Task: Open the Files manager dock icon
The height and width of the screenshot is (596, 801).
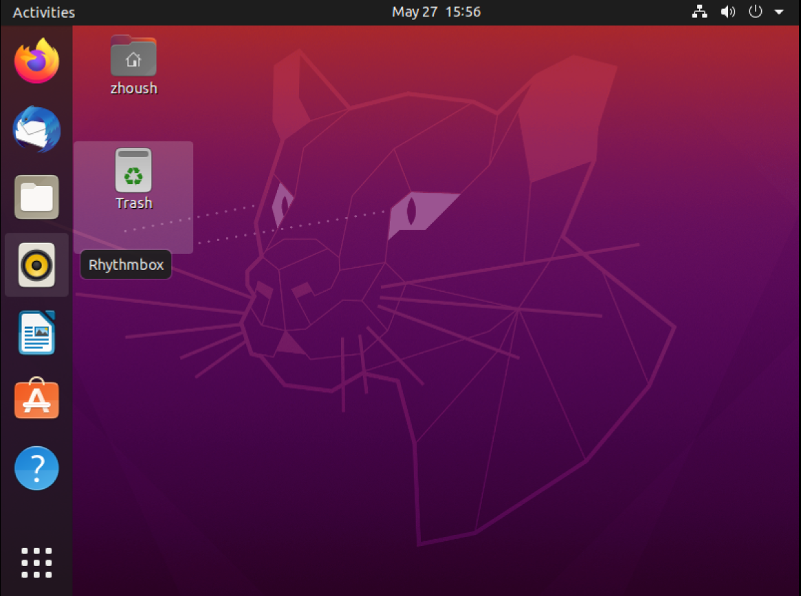Action: pos(36,197)
